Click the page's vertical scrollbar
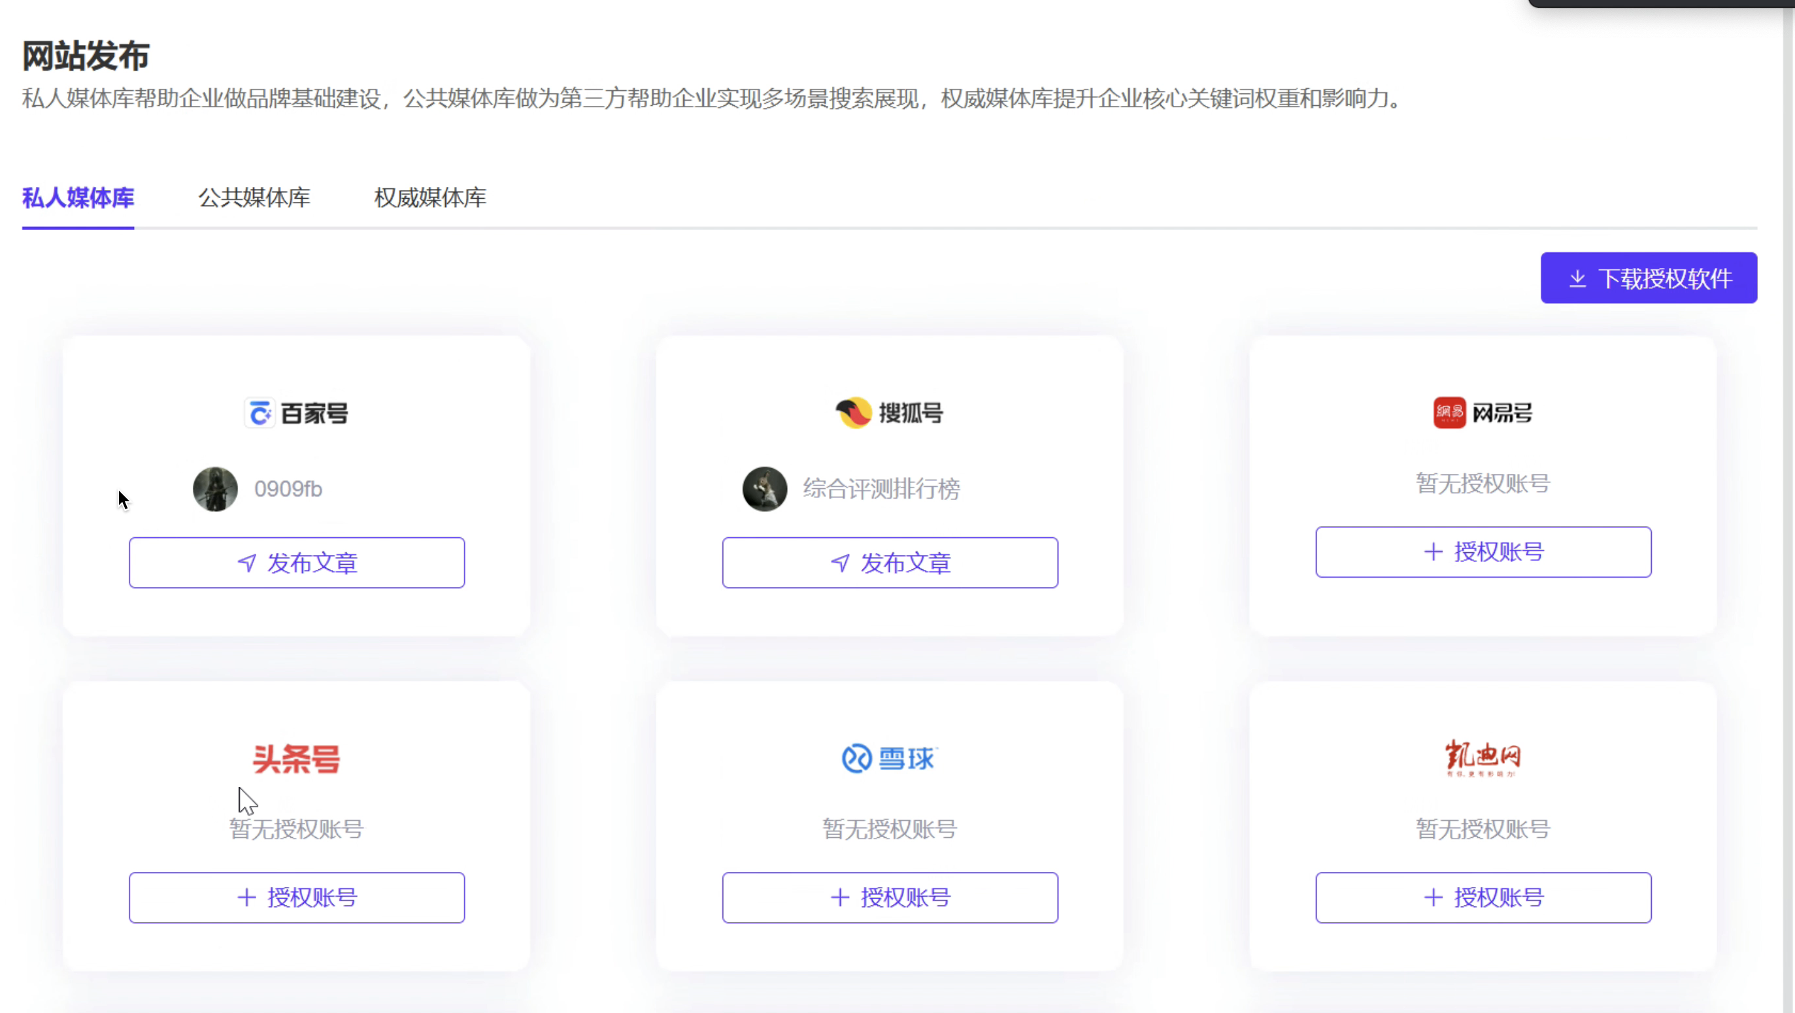Screen dimensions: 1795x1013 (x=1788, y=488)
